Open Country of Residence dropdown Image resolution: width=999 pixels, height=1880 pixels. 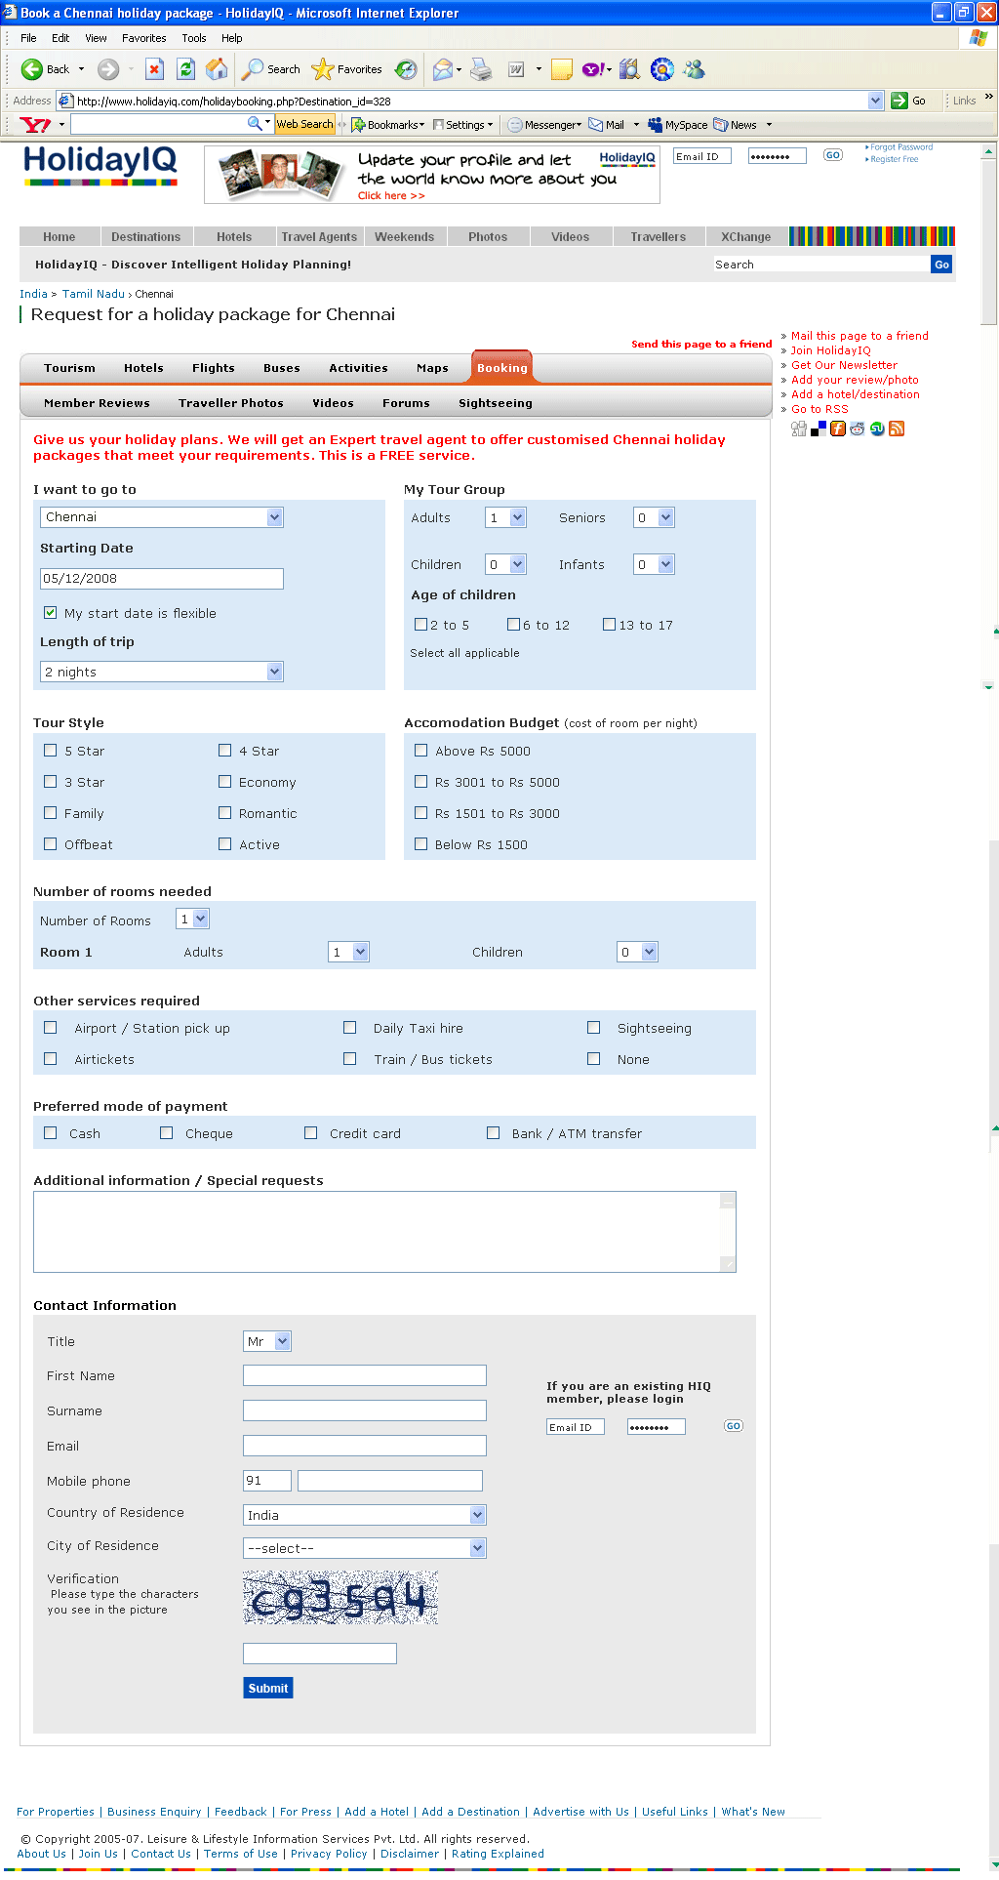pyautogui.click(x=365, y=1515)
